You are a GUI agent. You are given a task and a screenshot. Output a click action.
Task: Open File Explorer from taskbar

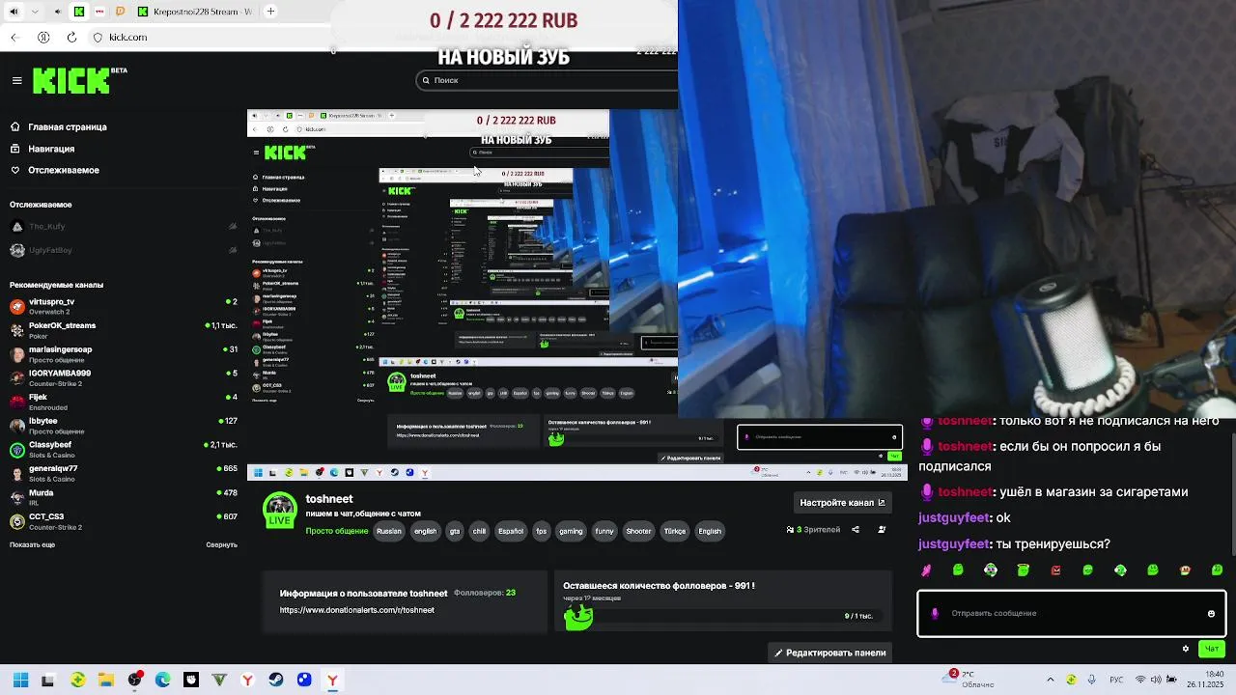click(x=106, y=681)
